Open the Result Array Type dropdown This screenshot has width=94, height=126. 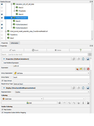coord(52,84)
